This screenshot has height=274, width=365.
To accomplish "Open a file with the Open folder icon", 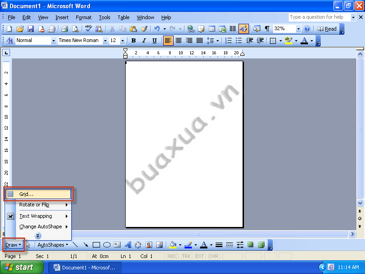I will 20,29.
